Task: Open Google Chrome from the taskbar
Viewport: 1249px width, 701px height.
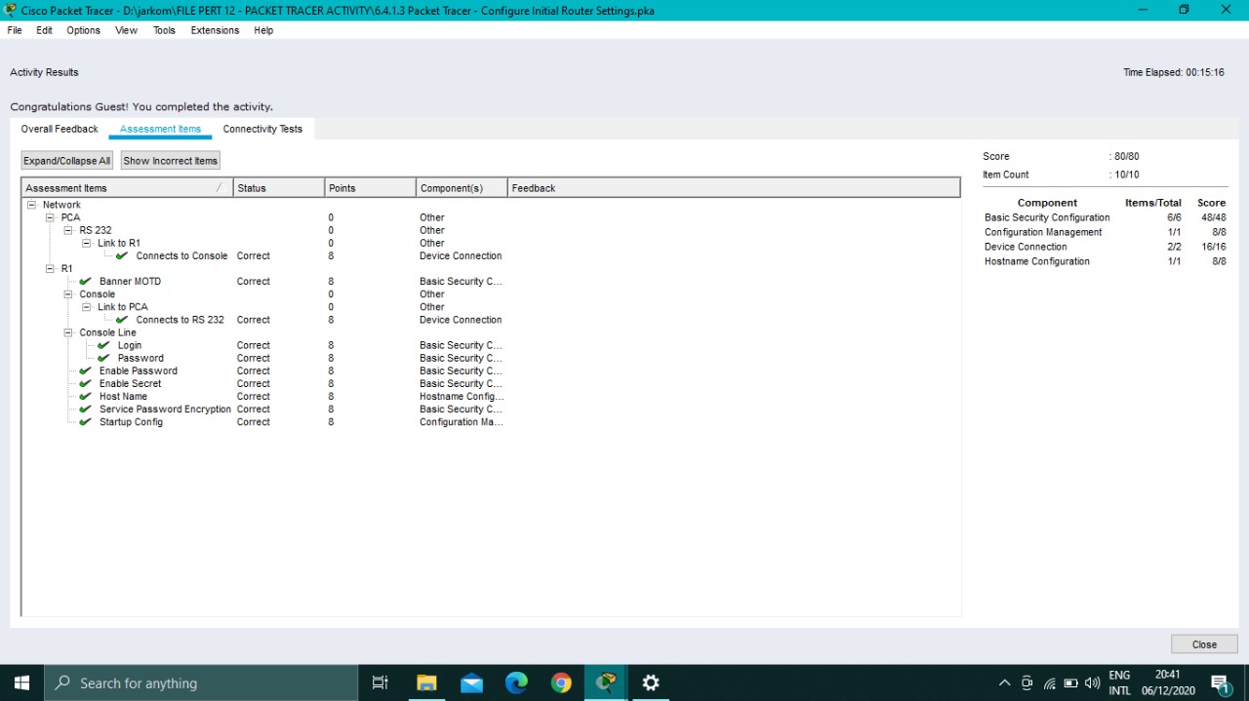Action: coord(561,682)
